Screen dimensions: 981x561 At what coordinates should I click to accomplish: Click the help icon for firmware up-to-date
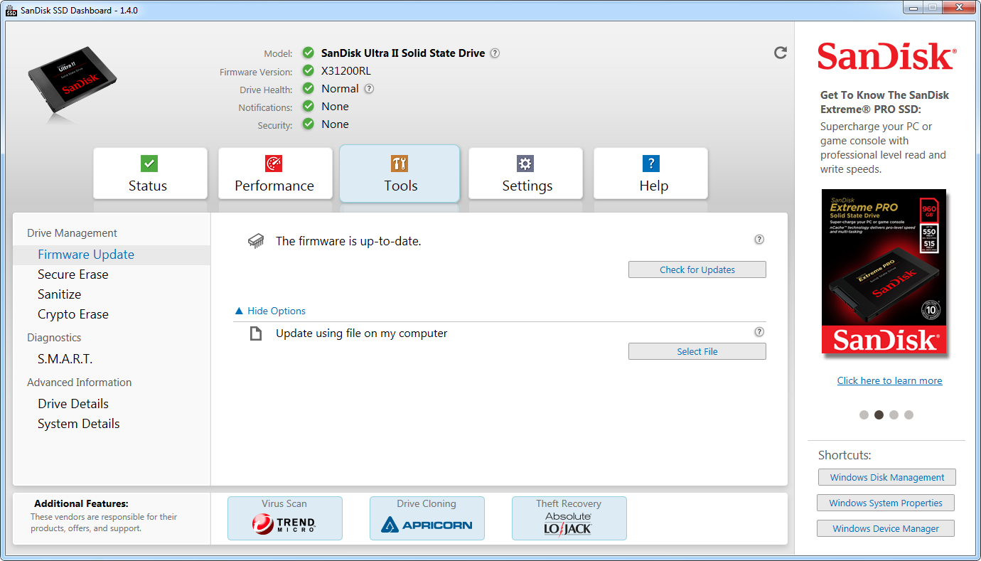(759, 240)
